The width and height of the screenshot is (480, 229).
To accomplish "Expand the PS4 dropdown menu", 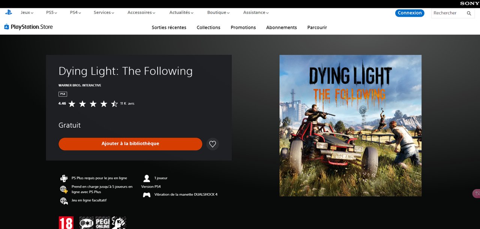I will [x=75, y=12].
